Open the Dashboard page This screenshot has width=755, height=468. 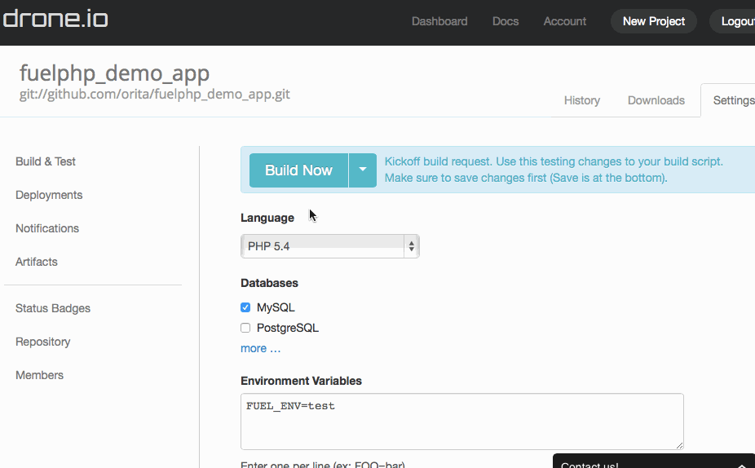pos(439,21)
